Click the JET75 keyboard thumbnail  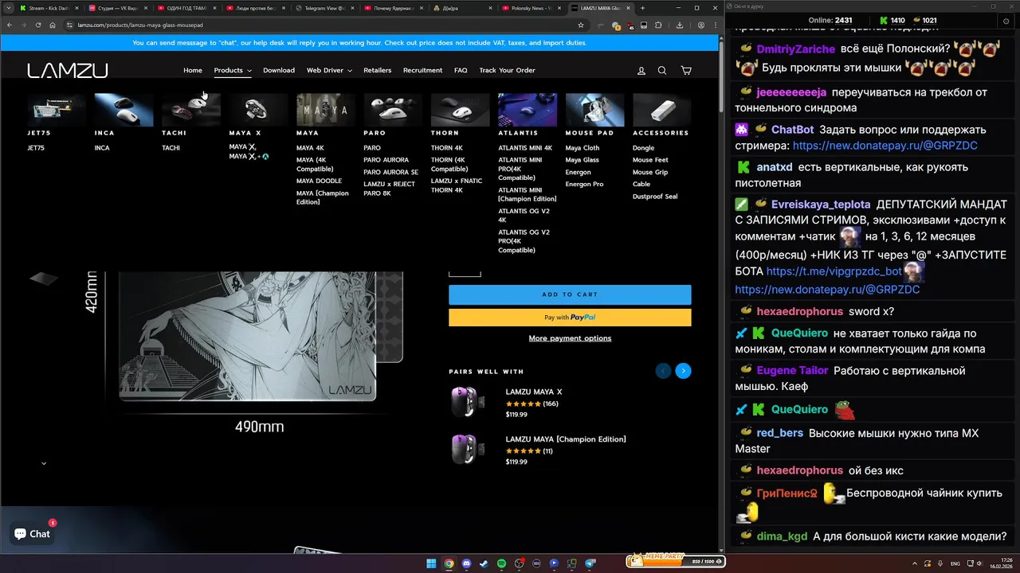pyautogui.click(x=57, y=110)
